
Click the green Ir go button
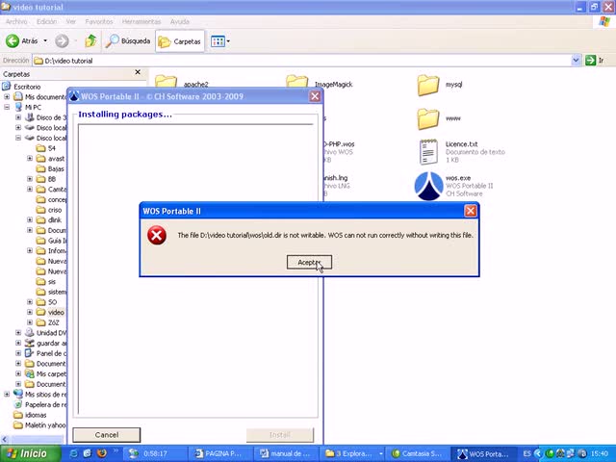tap(595, 61)
